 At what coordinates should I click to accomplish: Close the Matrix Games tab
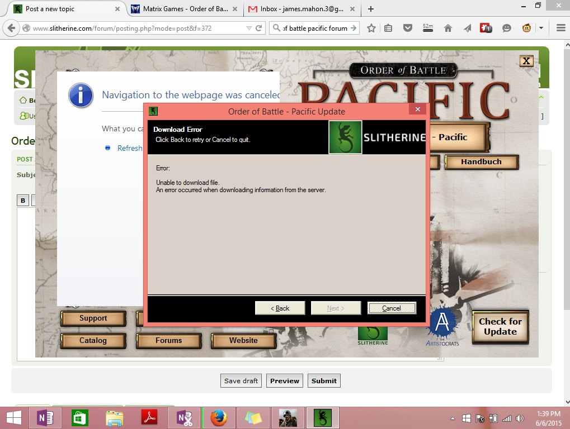[x=235, y=9]
